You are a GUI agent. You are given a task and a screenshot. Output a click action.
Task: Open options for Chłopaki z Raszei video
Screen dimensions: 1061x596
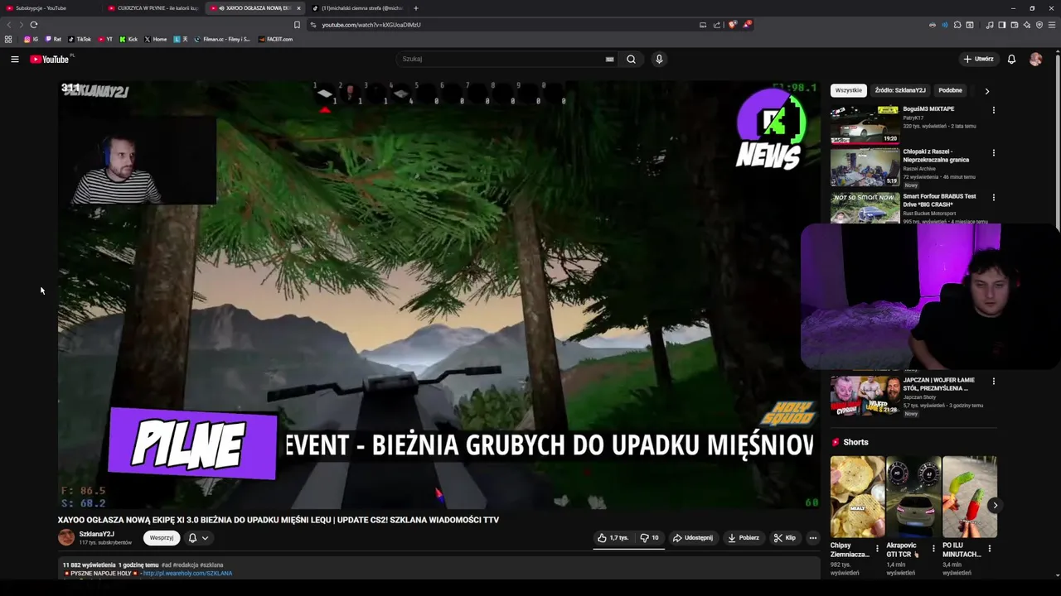(x=993, y=153)
